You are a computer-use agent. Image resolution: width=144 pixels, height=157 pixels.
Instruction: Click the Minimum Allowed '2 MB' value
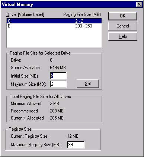click(54, 104)
